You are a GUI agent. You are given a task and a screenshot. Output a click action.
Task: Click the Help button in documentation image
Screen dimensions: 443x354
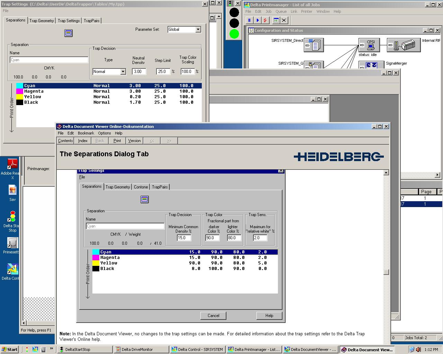[x=269, y=316]
